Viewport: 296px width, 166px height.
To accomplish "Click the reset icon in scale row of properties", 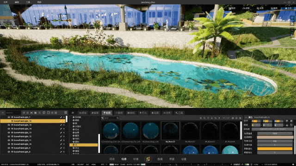I will [291, 125].
